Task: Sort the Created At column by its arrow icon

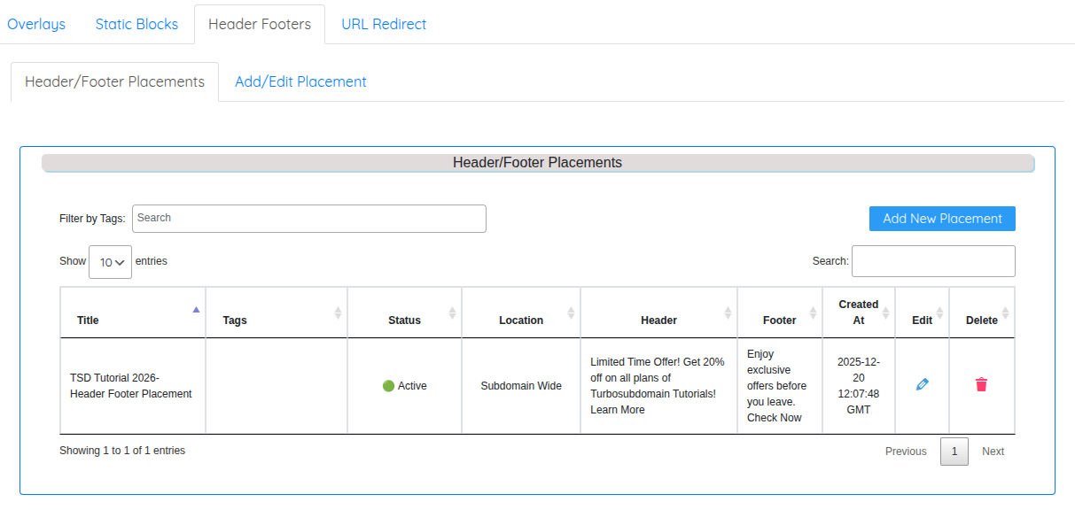Action: tap(886, 312)
